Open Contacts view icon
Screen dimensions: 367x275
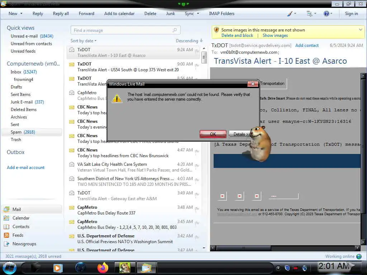click(x=6, y=227)
